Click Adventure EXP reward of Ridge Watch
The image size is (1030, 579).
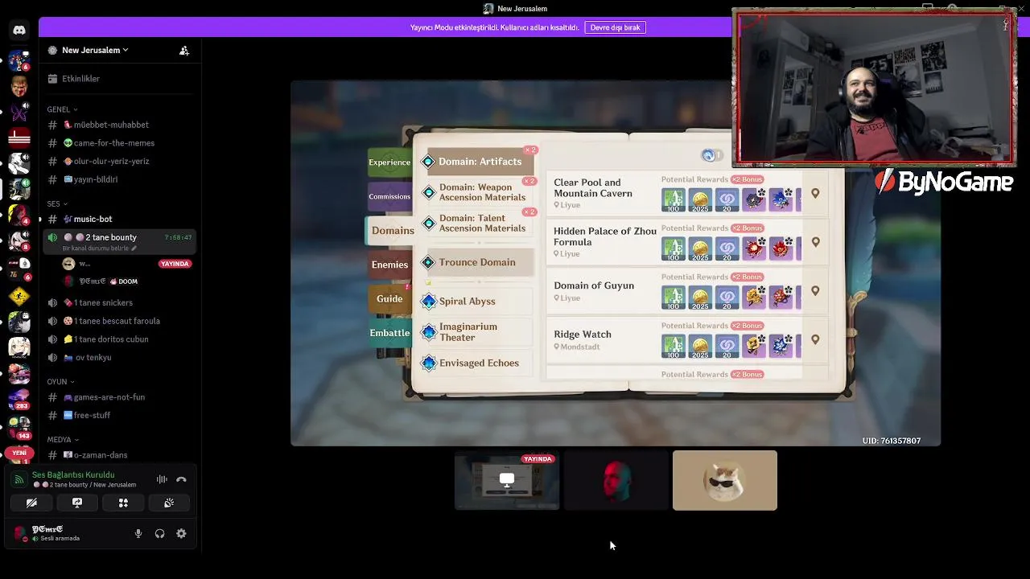click(674, 347)
